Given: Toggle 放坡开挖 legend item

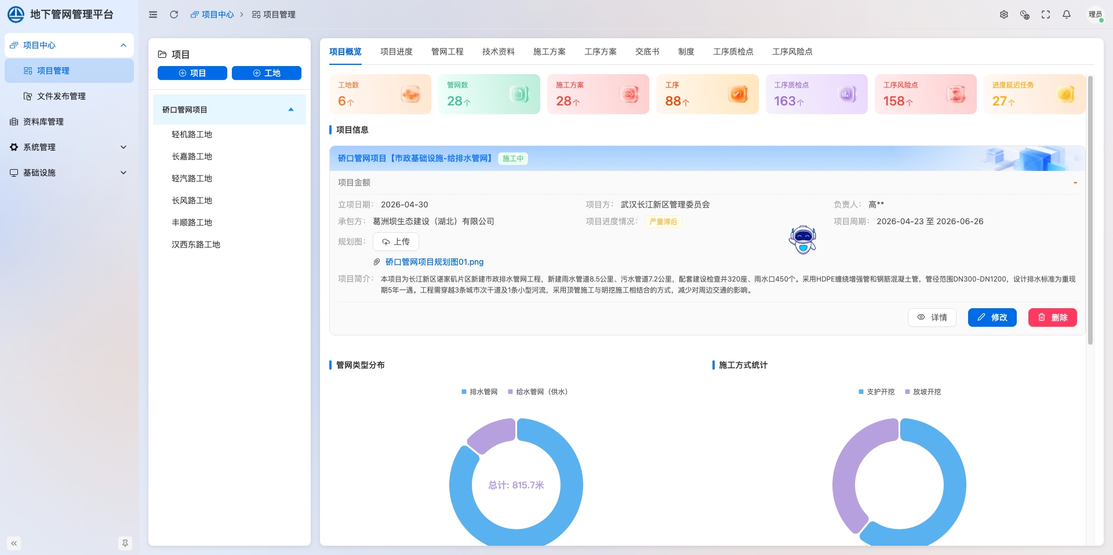Looking at the screenshot, I should [x=923, y=392].
